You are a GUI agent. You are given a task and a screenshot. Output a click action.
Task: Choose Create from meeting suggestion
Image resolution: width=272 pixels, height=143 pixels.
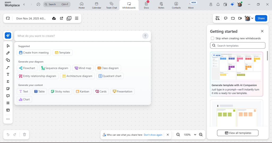pos(34,53)
